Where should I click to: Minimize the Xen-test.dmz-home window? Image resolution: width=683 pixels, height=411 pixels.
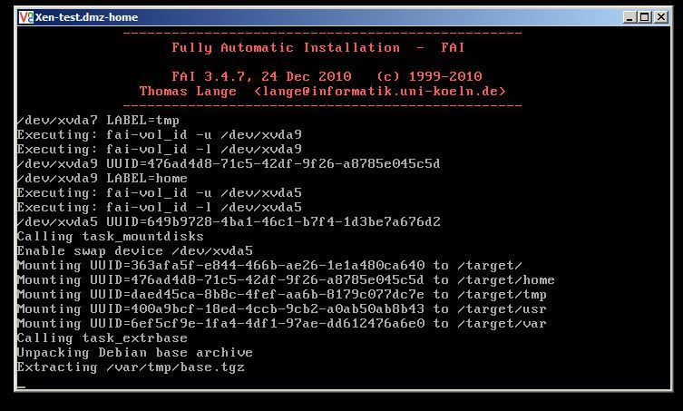coord(631,17)
